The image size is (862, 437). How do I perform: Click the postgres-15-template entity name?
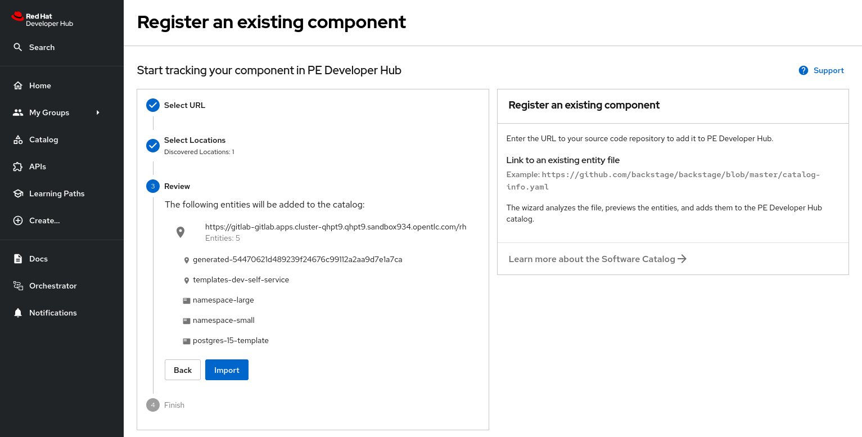coord(231,341)
